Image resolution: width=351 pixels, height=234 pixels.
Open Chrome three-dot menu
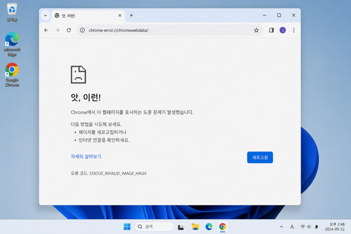(x=294, y=30)
